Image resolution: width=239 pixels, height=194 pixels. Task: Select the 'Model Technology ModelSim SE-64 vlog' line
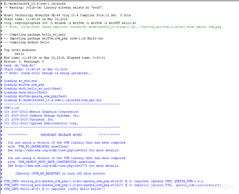click(x=67, y=15)
